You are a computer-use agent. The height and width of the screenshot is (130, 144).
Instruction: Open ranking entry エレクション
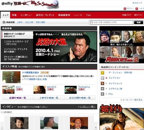(114, 78)
